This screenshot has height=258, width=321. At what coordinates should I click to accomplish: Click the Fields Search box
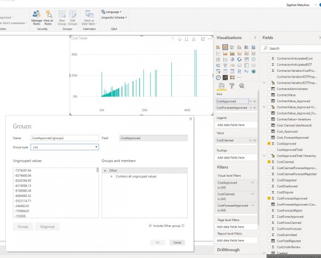(291, 48)
